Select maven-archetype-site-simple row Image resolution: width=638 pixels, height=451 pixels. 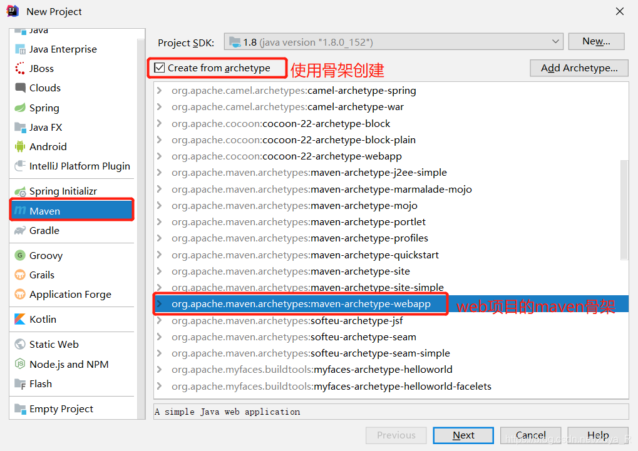pyautogui.click(x=391, y=287)
